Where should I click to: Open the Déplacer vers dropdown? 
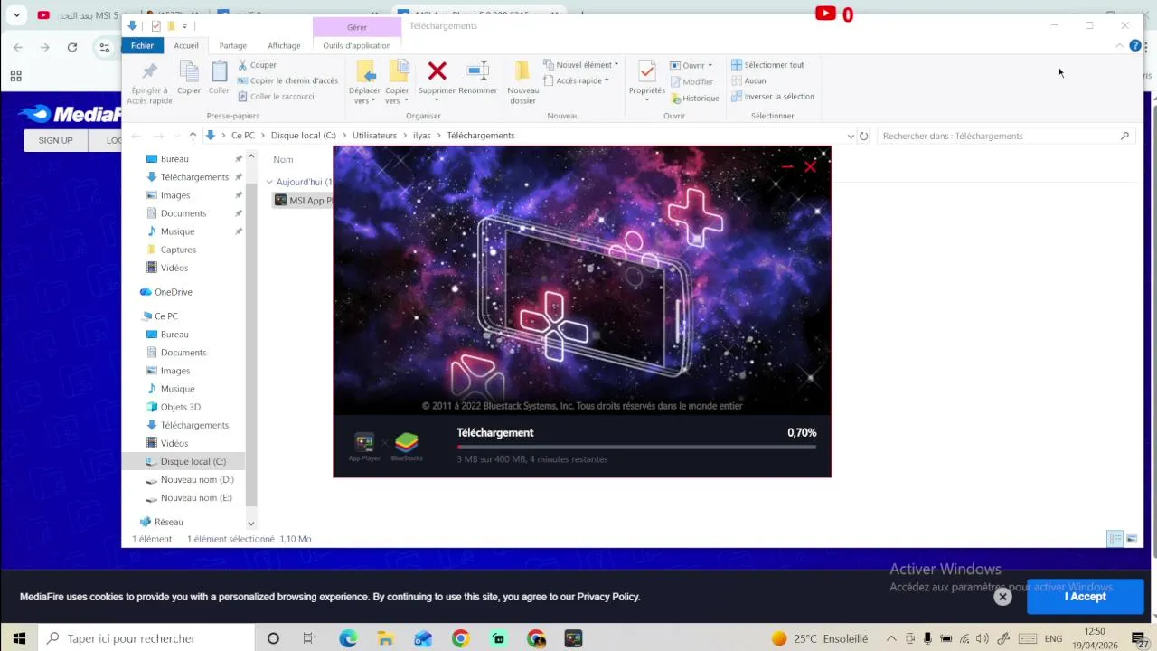coord(364,95)
